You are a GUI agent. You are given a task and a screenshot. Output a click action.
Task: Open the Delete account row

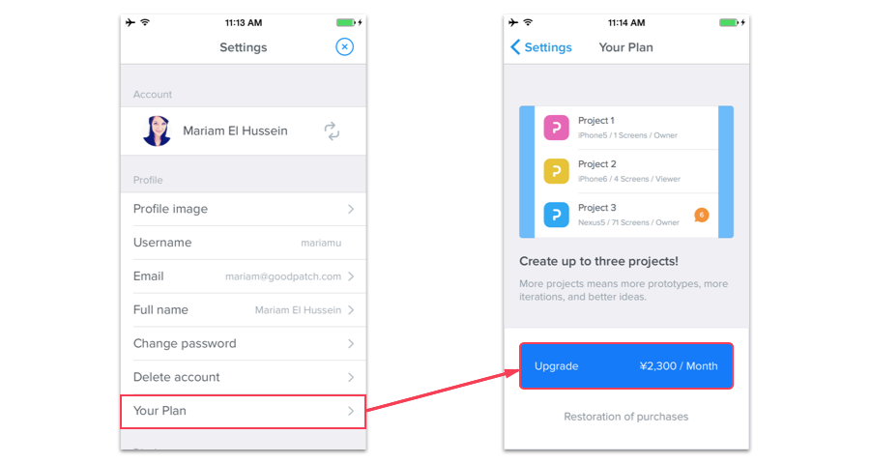243,377
